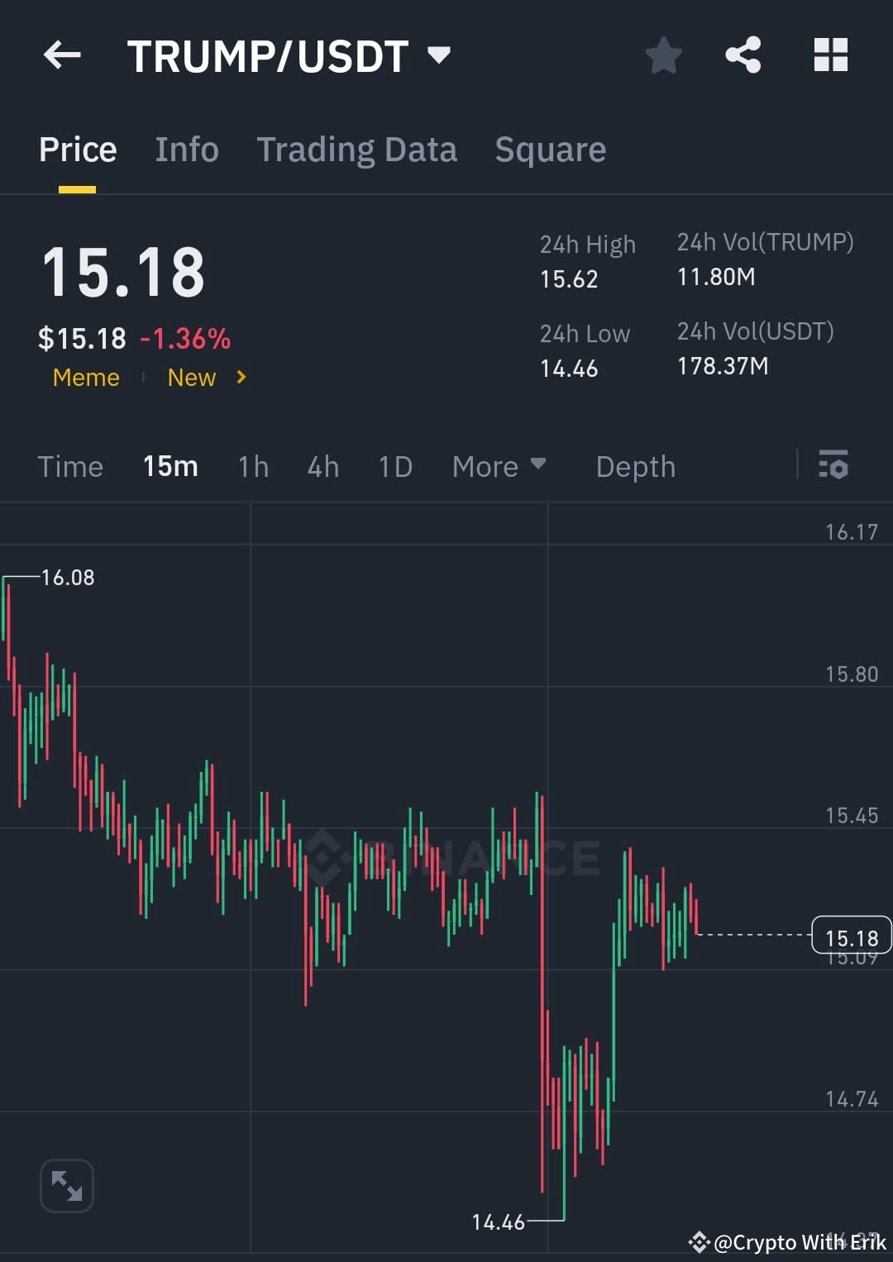Image resolution: width=893 pixels, height=1262 pixels.
Task: Open the New listings section via chevron
Action: [x=240, y=378]
